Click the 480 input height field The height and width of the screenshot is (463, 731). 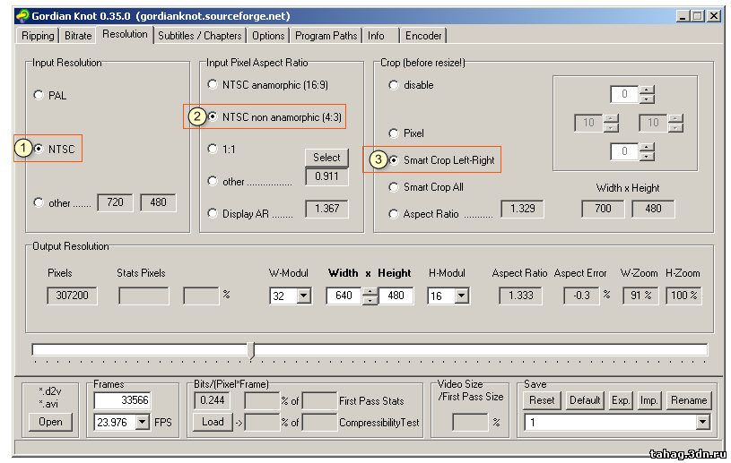tap(158, 202)
